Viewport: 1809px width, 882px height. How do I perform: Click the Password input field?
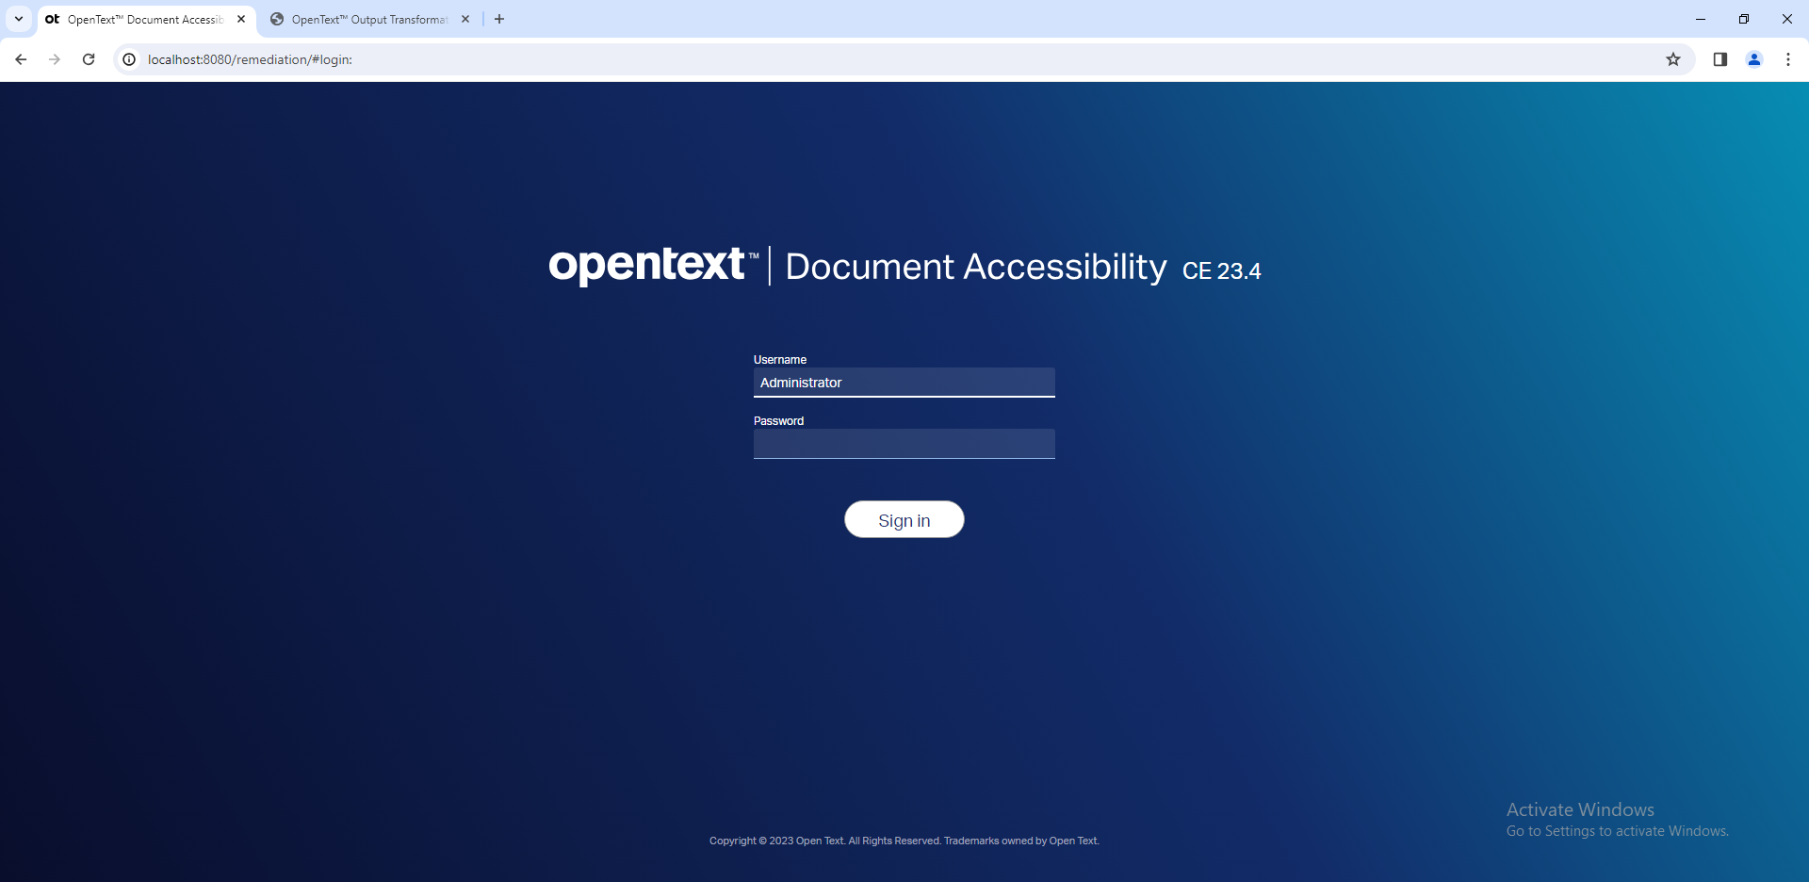(904, 443)
